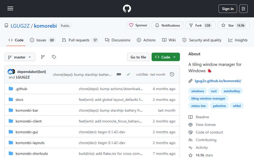This screenshot has width=254, height=158.
Task: Select the status-bar topic tag
Action: point(198,106)
